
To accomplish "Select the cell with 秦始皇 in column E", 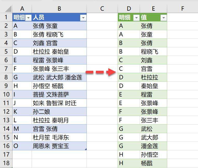I will [153, 86].
